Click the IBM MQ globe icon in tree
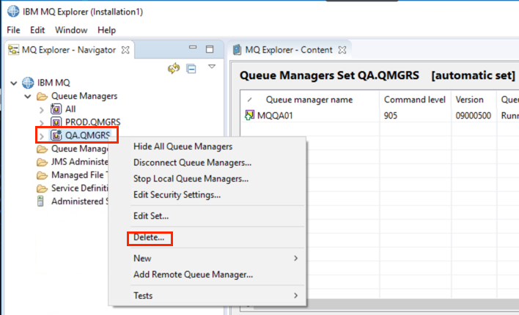 pos(28,82)
